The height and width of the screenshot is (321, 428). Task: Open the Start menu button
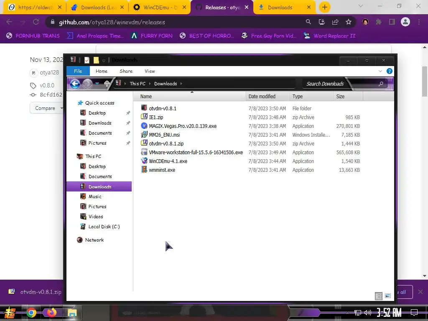click(10, 313)
